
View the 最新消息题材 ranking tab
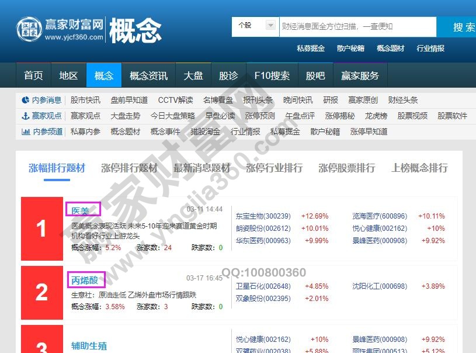pyautogui.click(x=203, y=168)
